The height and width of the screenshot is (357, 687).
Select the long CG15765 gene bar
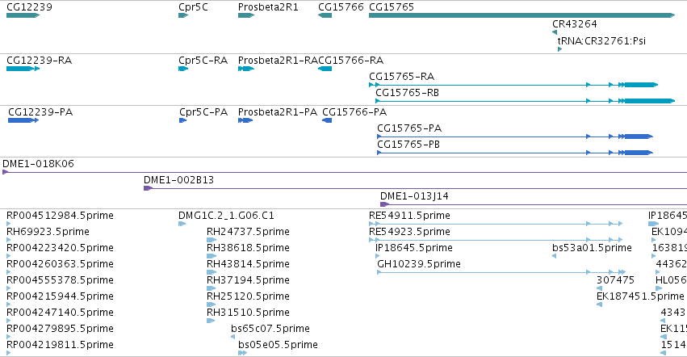(x=522, y=15)
